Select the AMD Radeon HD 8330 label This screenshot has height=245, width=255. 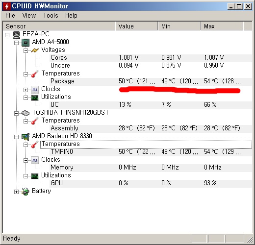pos(62,136)
